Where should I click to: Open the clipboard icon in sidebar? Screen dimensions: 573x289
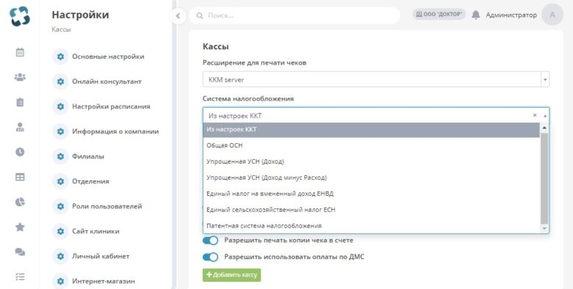pos(20,102)
